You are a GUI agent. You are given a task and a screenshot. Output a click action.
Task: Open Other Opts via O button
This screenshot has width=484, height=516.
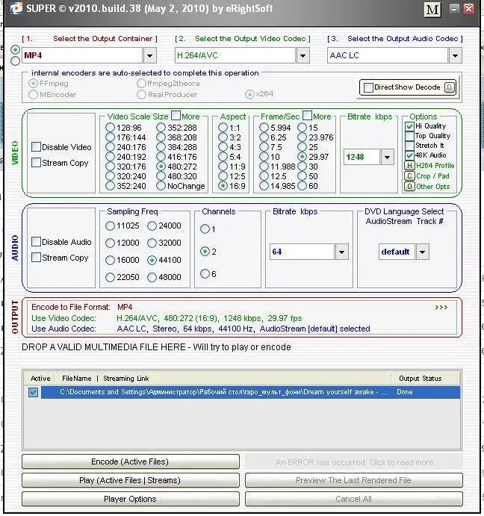(x=409, y=187)
